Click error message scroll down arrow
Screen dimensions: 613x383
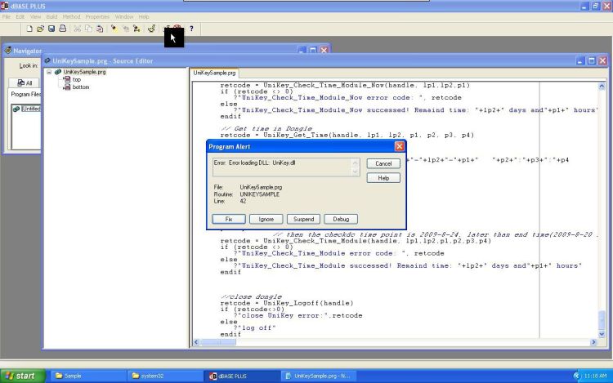click(x=355, y=171)
